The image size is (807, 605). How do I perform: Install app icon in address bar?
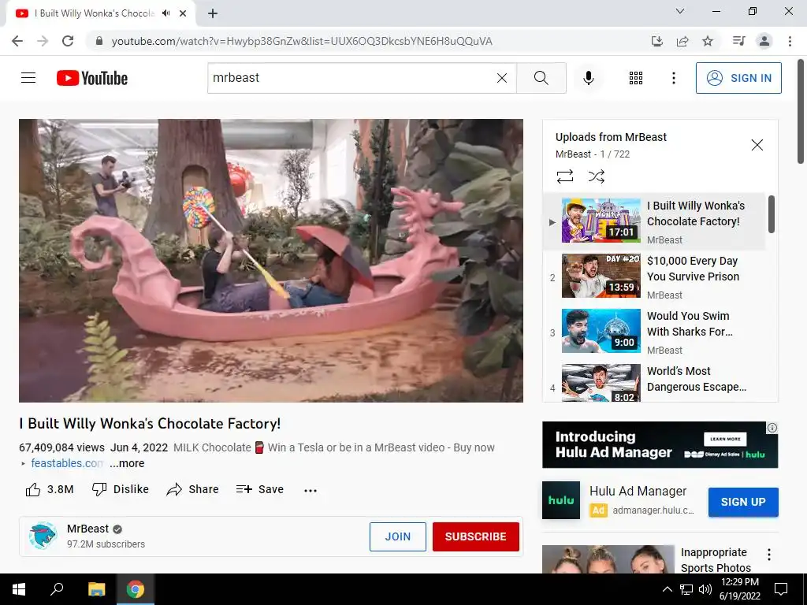(x=656, y=41)
